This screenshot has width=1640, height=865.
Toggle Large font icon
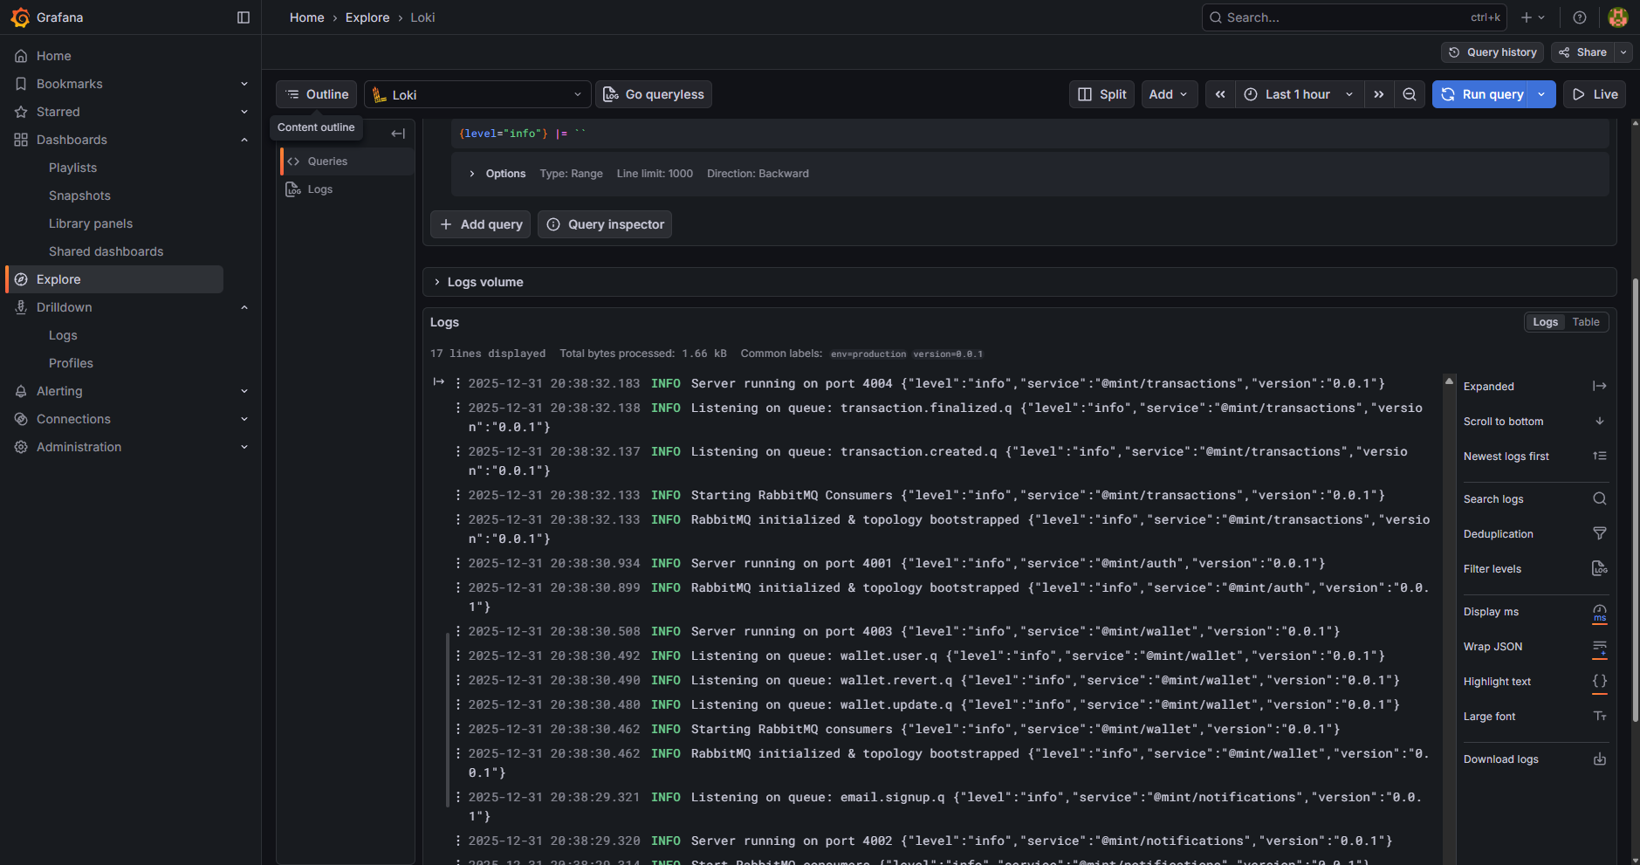click(x=1600, y=716)
